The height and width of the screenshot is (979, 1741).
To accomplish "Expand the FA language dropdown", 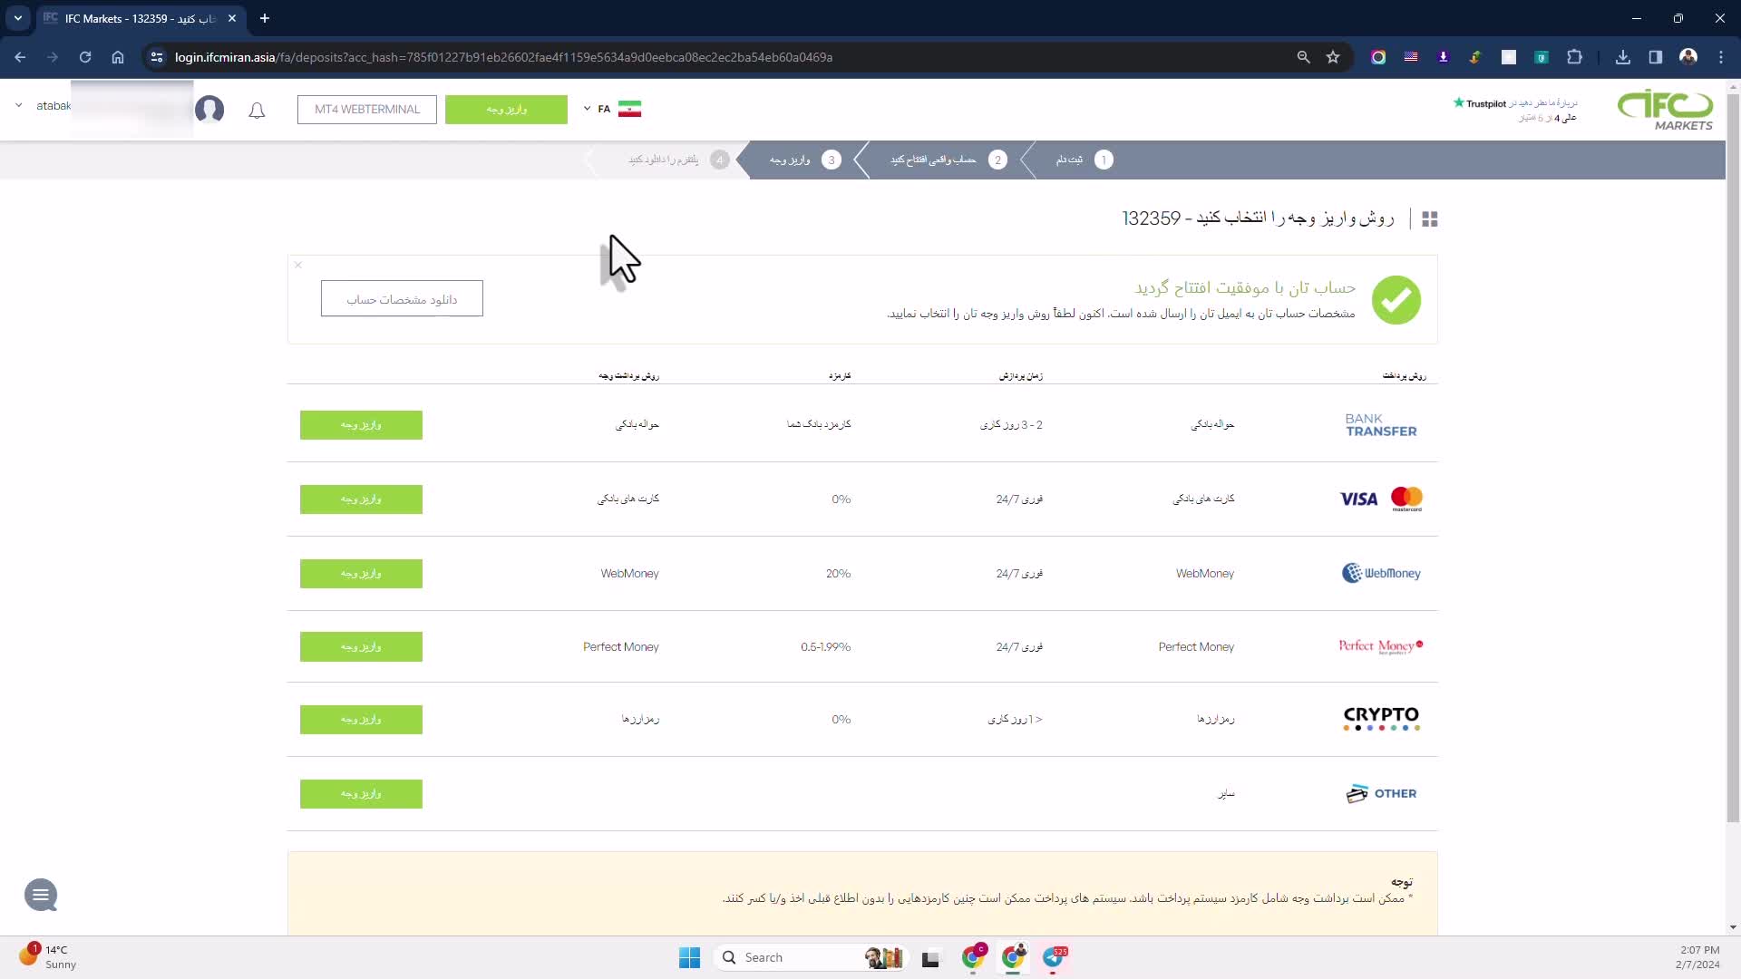I will 600,109.
